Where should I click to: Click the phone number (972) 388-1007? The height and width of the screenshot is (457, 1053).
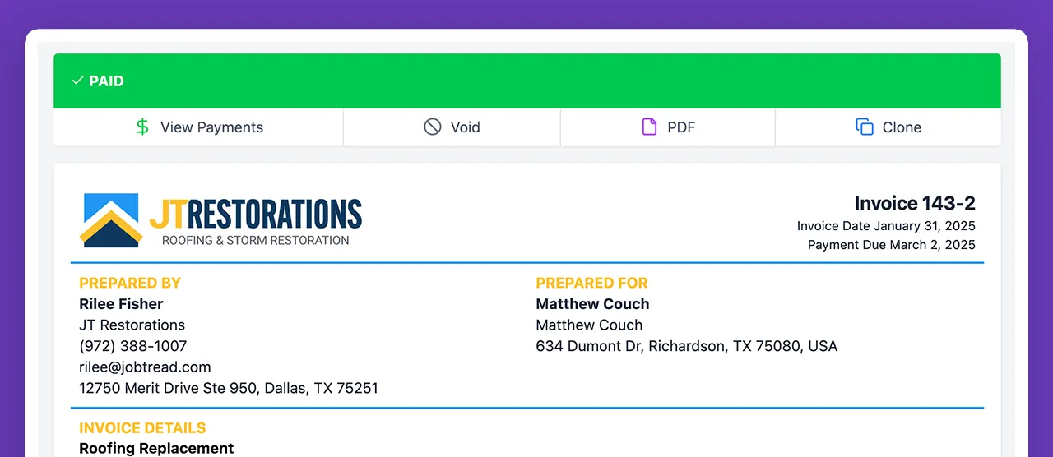click(x=133, y=346)
